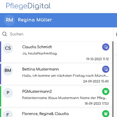
Task: Open the Claudia Schmidt conversation
Action: (56, 52)
